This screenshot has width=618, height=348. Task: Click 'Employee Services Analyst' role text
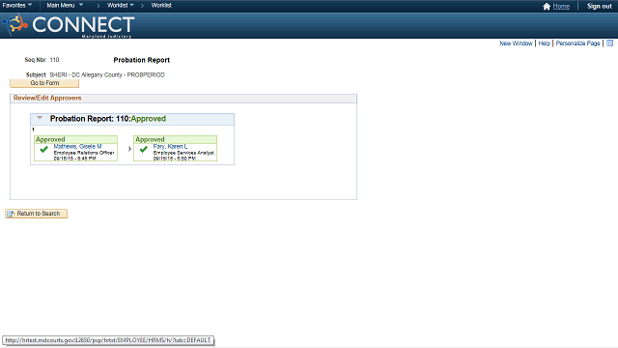[183, 153]
